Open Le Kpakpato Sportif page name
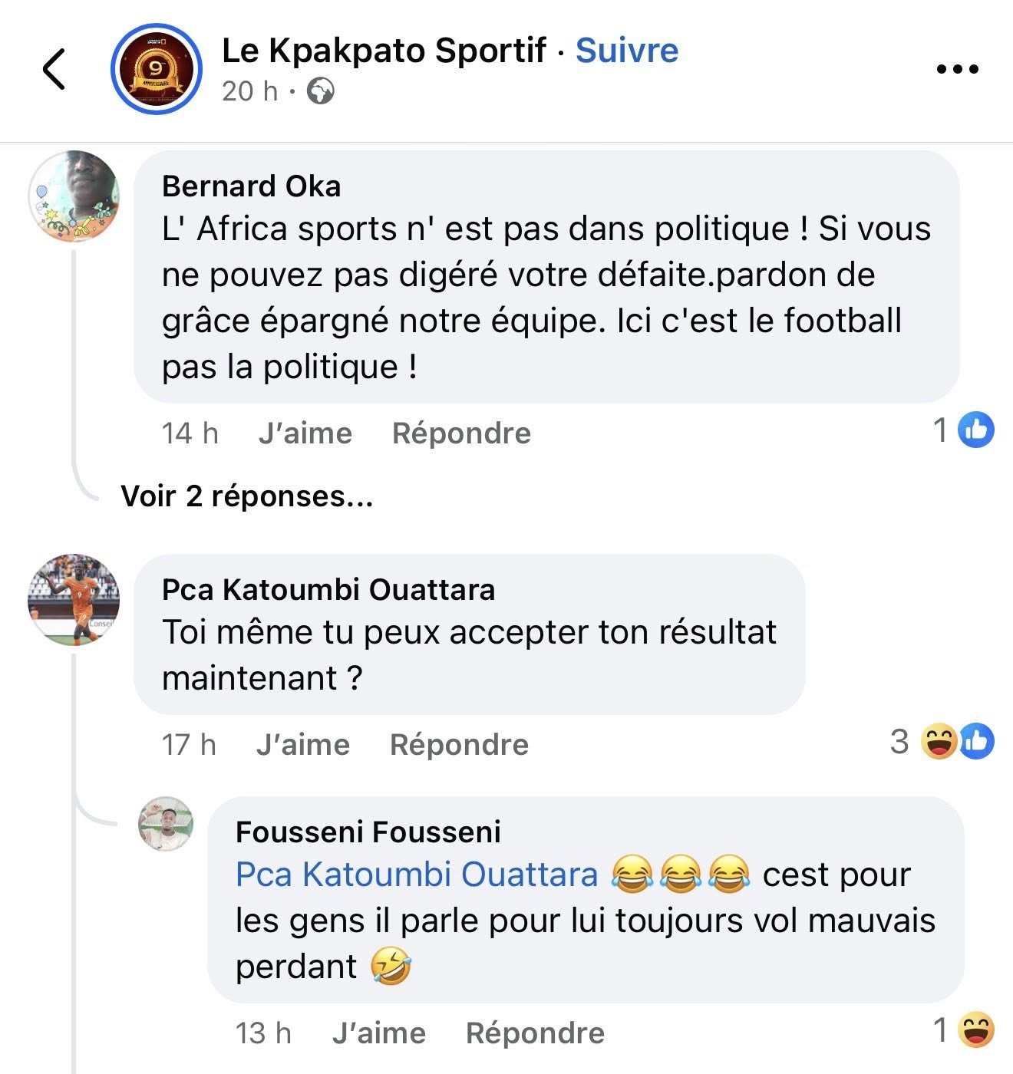The image size is (1013, 1074). [x=384, y=51]
